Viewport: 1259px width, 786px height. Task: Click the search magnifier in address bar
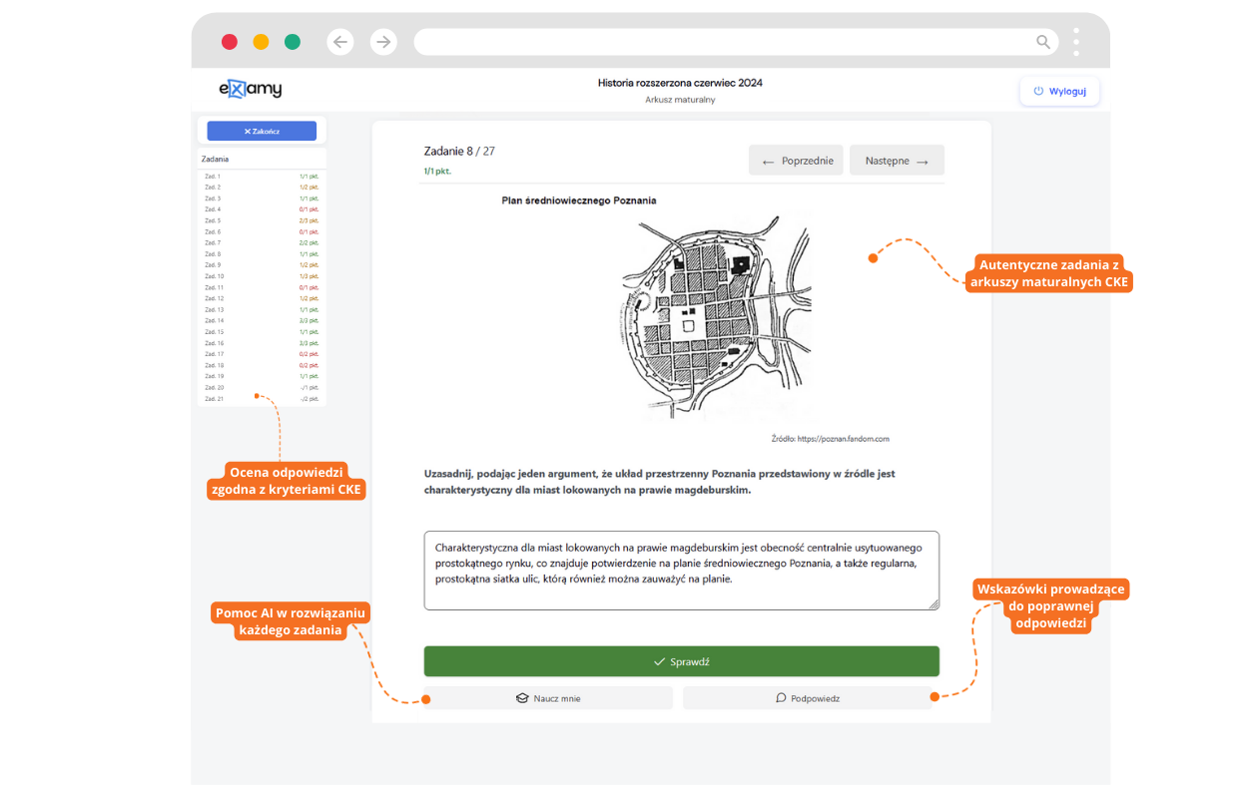point(1043,42)
